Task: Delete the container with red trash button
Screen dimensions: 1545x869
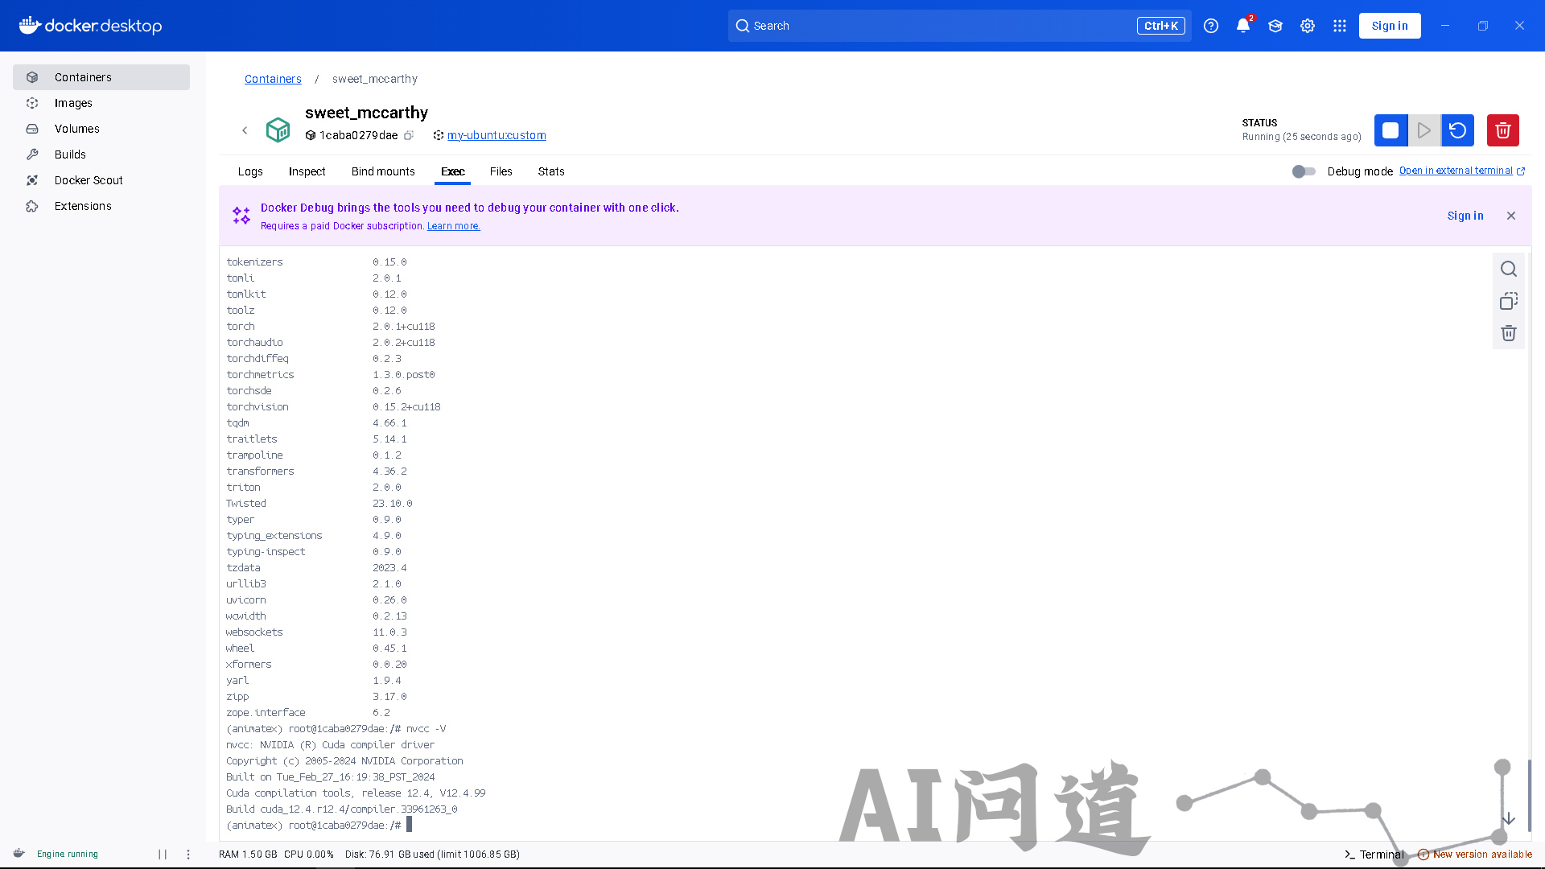Action: [x=1502, y=130]
